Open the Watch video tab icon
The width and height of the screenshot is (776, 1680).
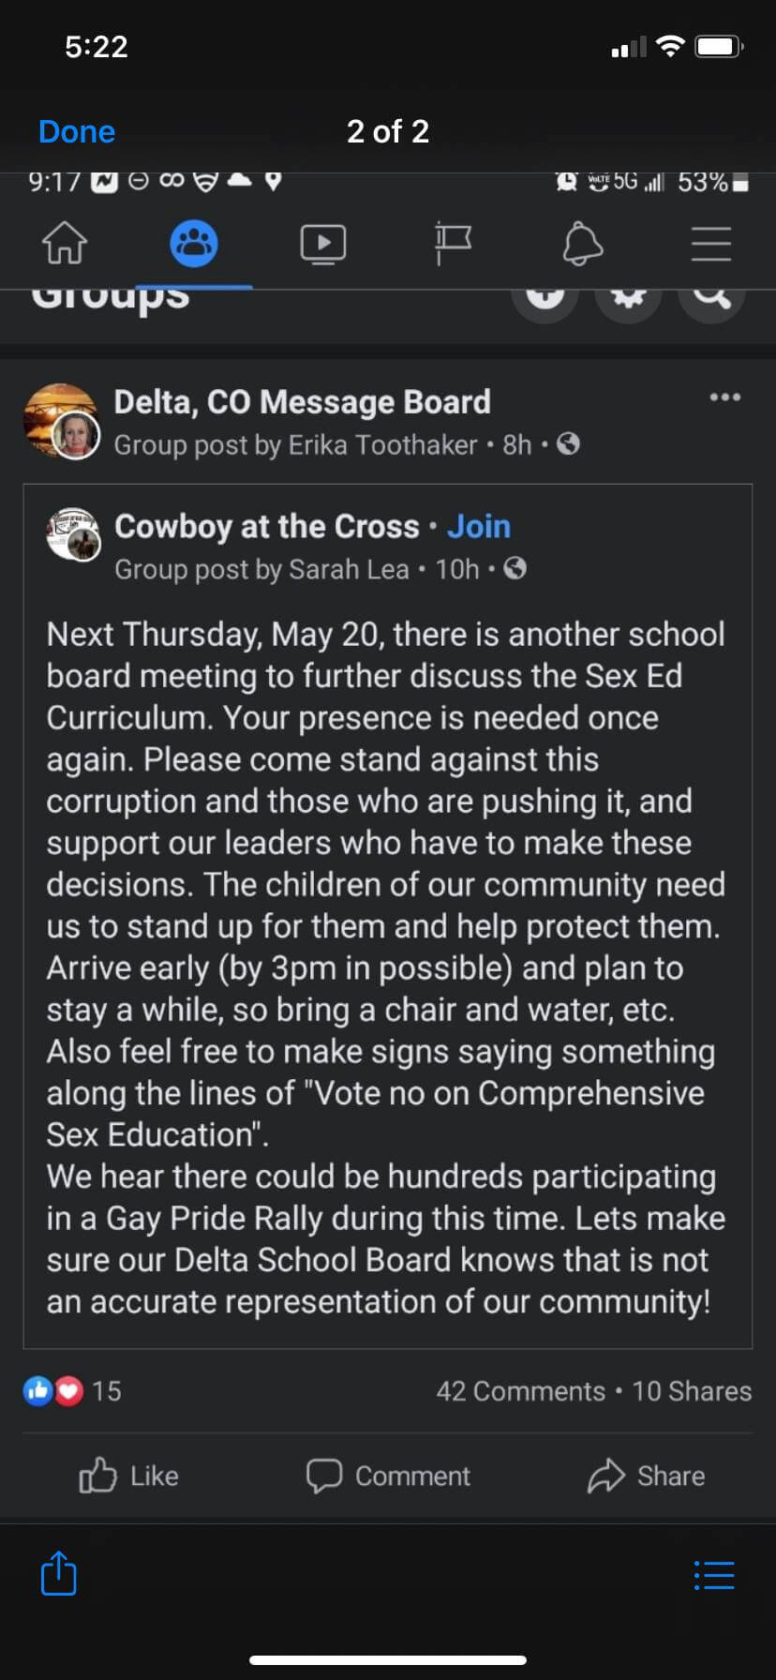coord(323,244)
